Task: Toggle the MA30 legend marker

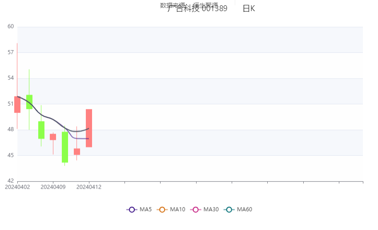Action: (195, 210)
